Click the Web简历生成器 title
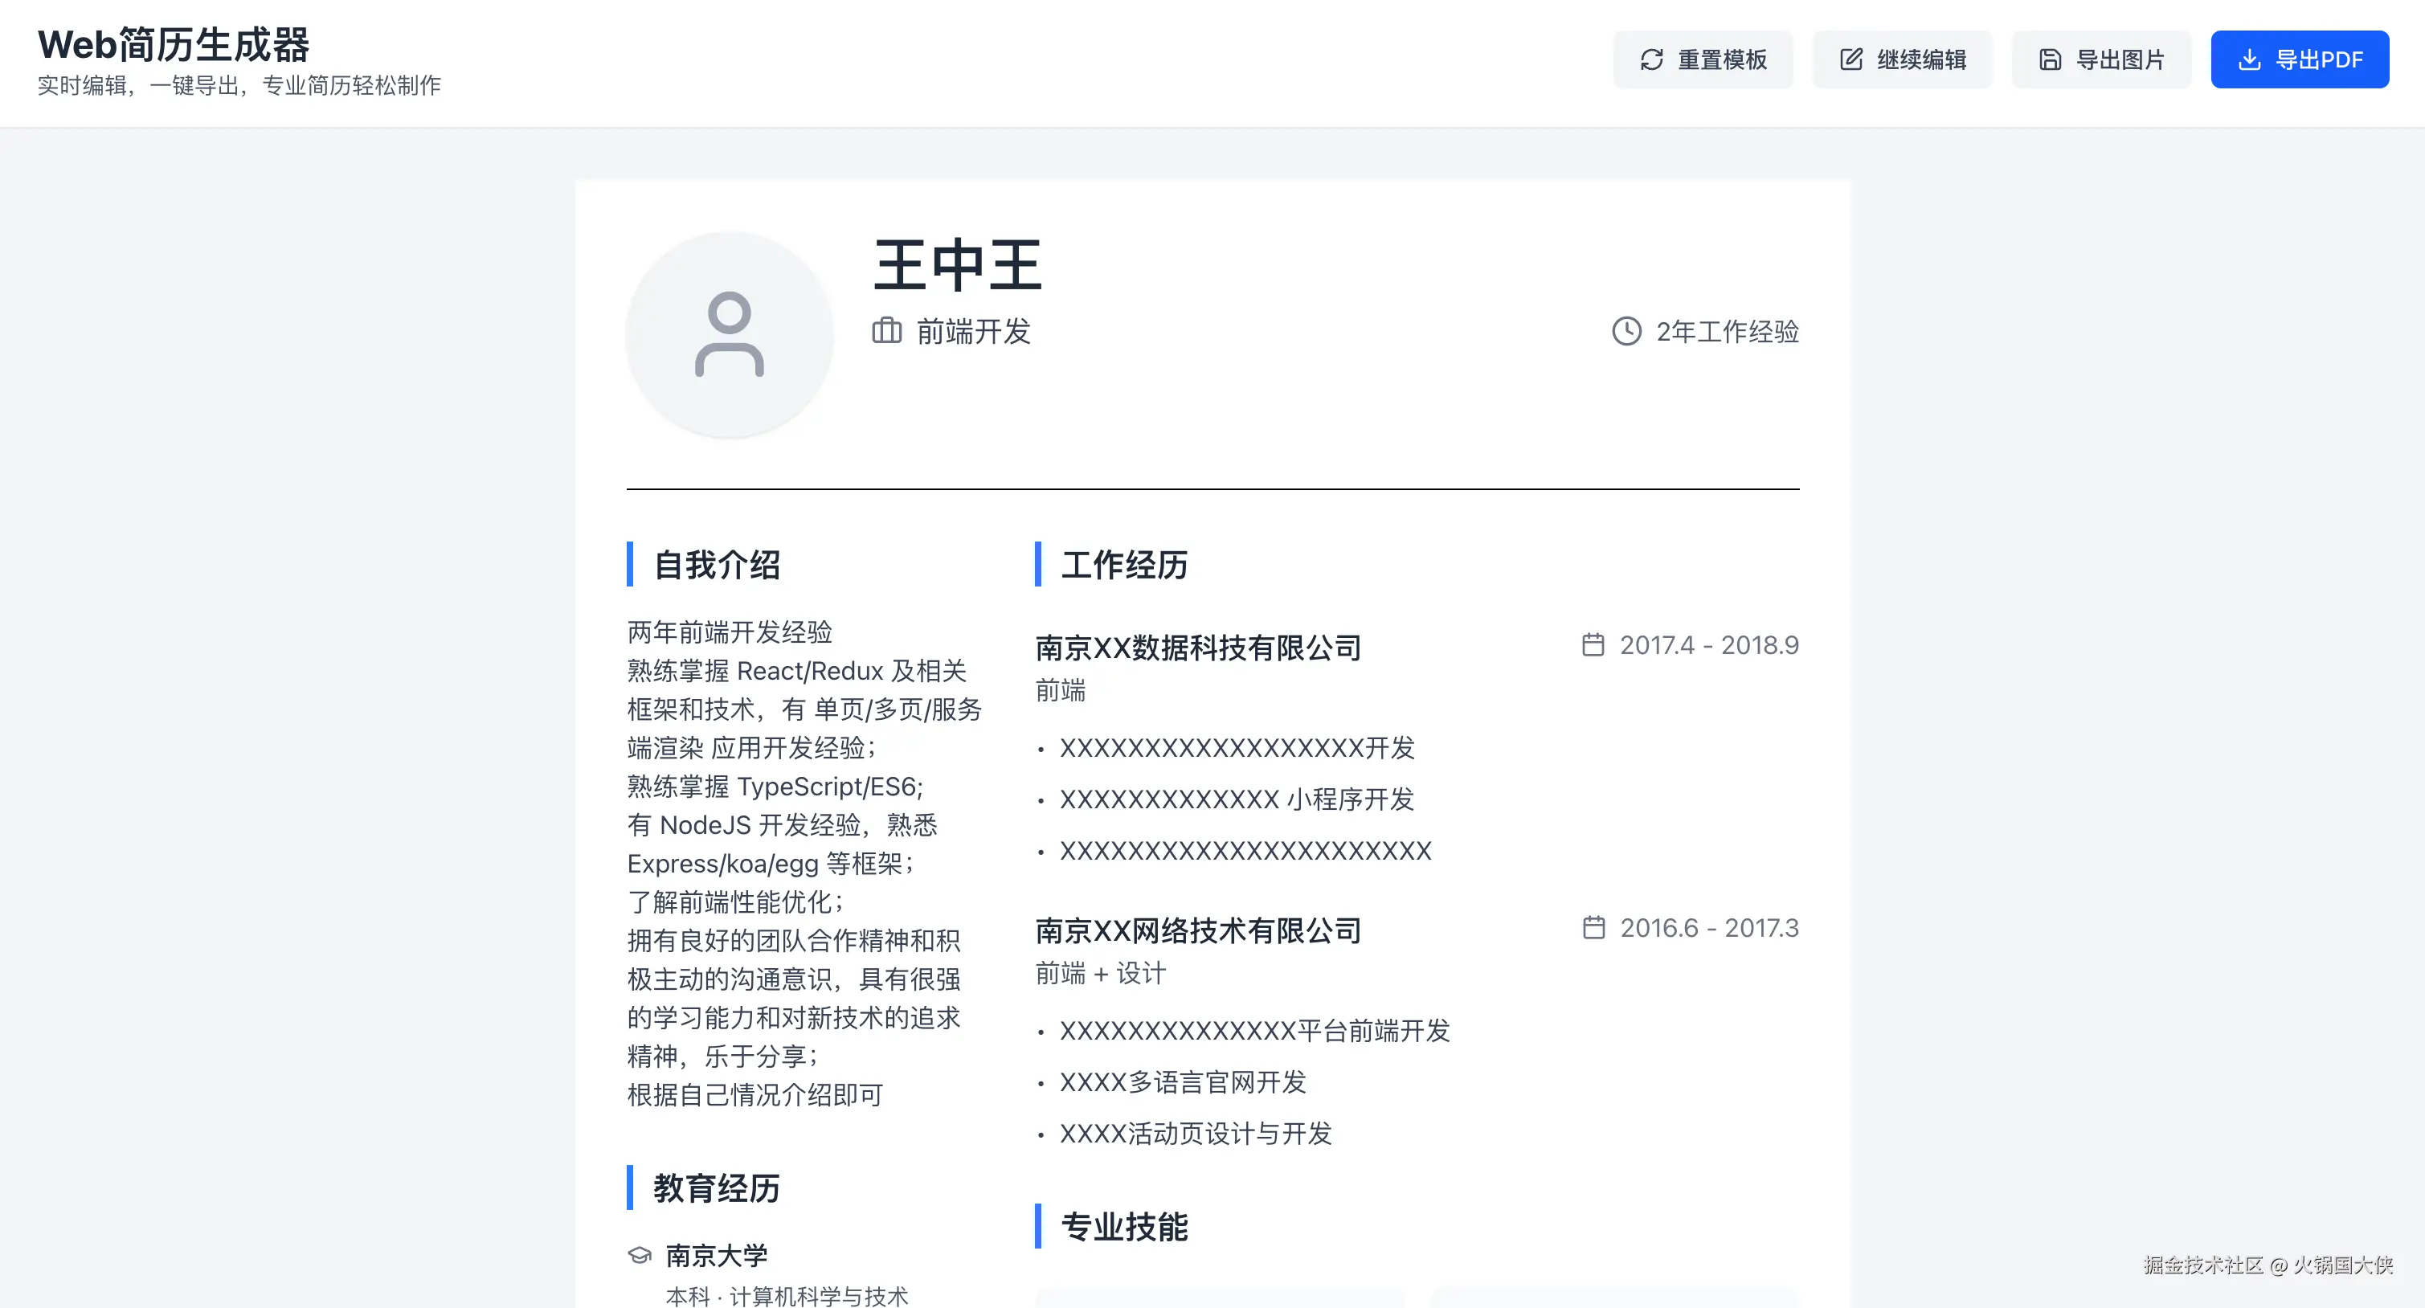The image size is (2425, 1308). click(x=174, y=44)
